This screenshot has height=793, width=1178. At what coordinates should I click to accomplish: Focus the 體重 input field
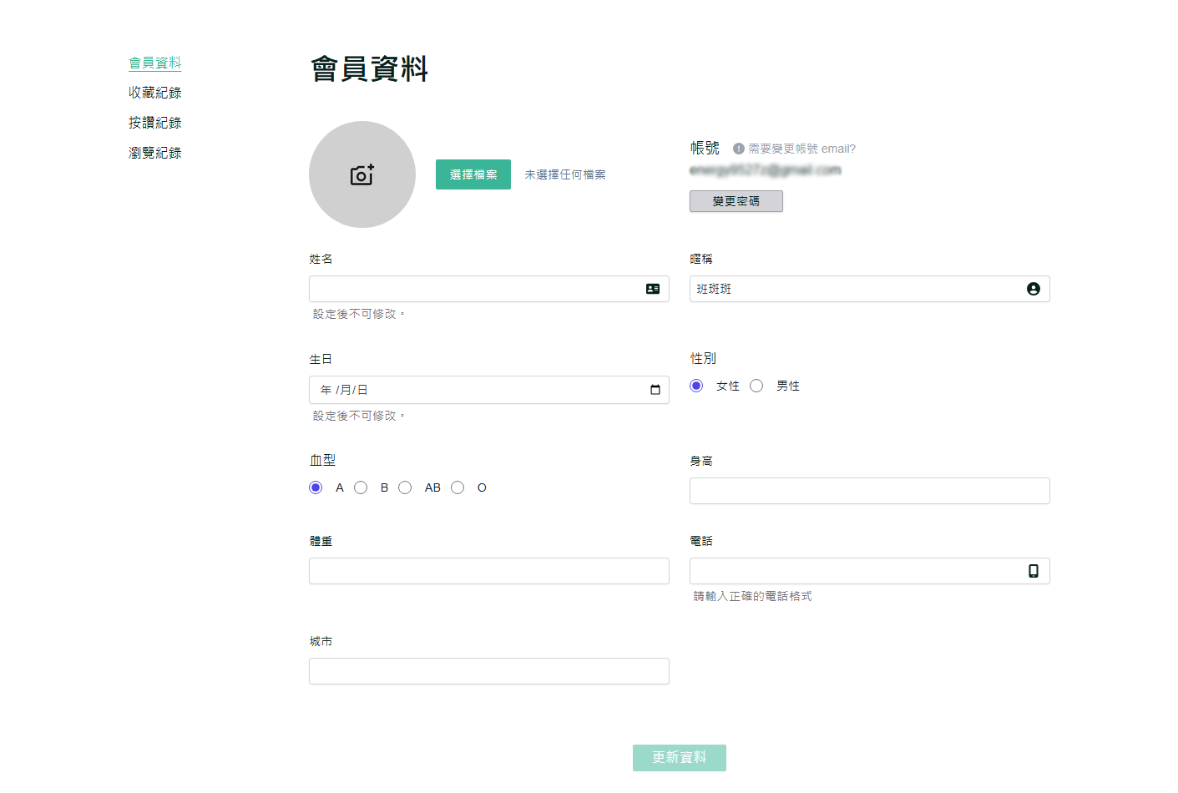489,571
